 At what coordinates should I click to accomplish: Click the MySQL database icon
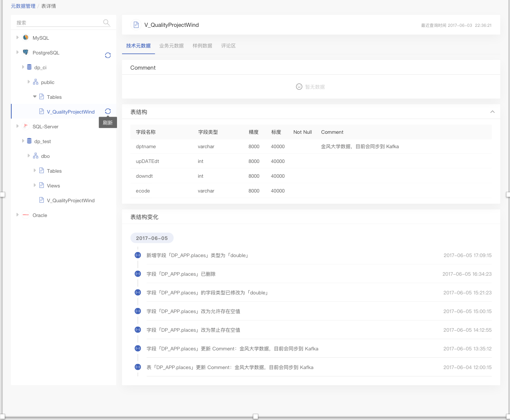pyautogui.click(x=26, y=38)
